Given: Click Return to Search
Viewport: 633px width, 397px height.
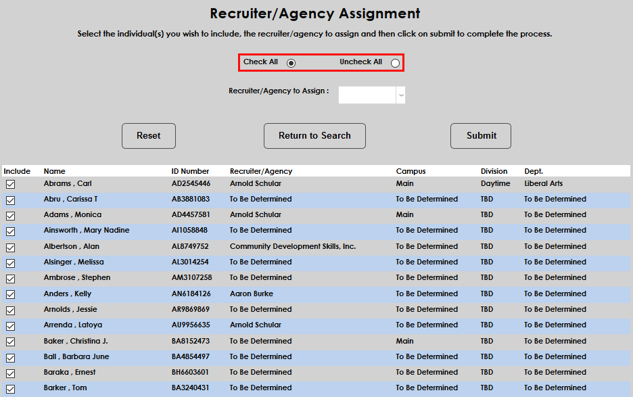Looking at the screenshot, I should click(314, 136).
